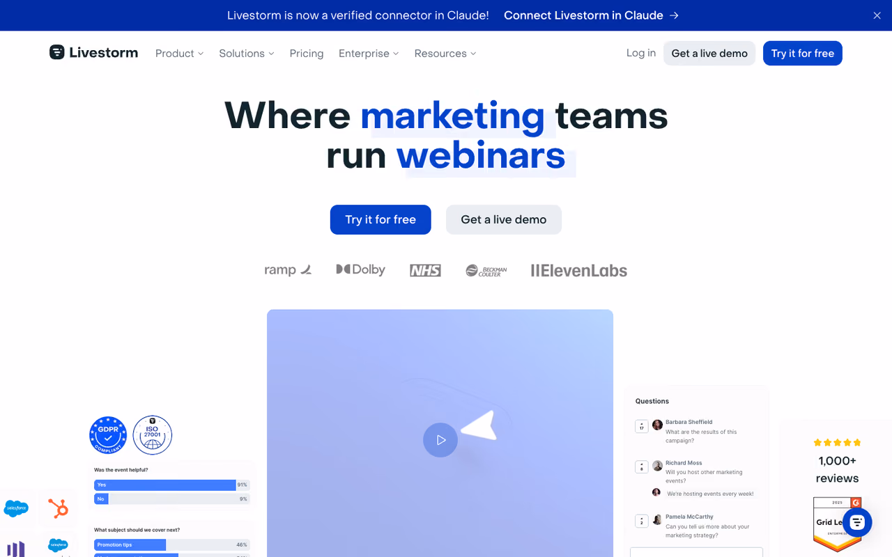Click the "Questions" panel heading

(652, 401)
